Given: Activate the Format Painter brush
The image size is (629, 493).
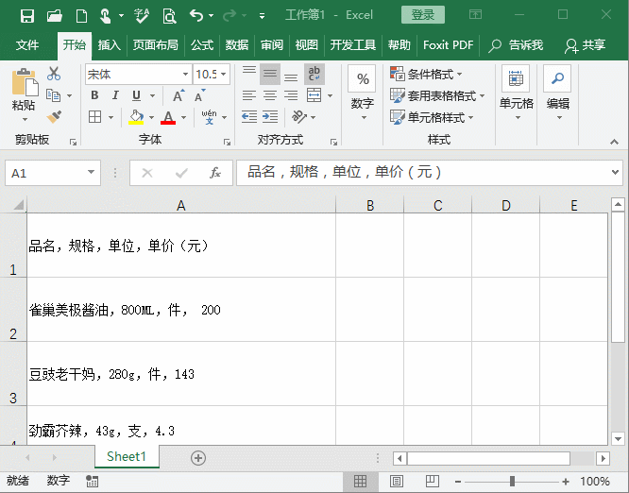Looking at the screenshot, I should point(54,117).
